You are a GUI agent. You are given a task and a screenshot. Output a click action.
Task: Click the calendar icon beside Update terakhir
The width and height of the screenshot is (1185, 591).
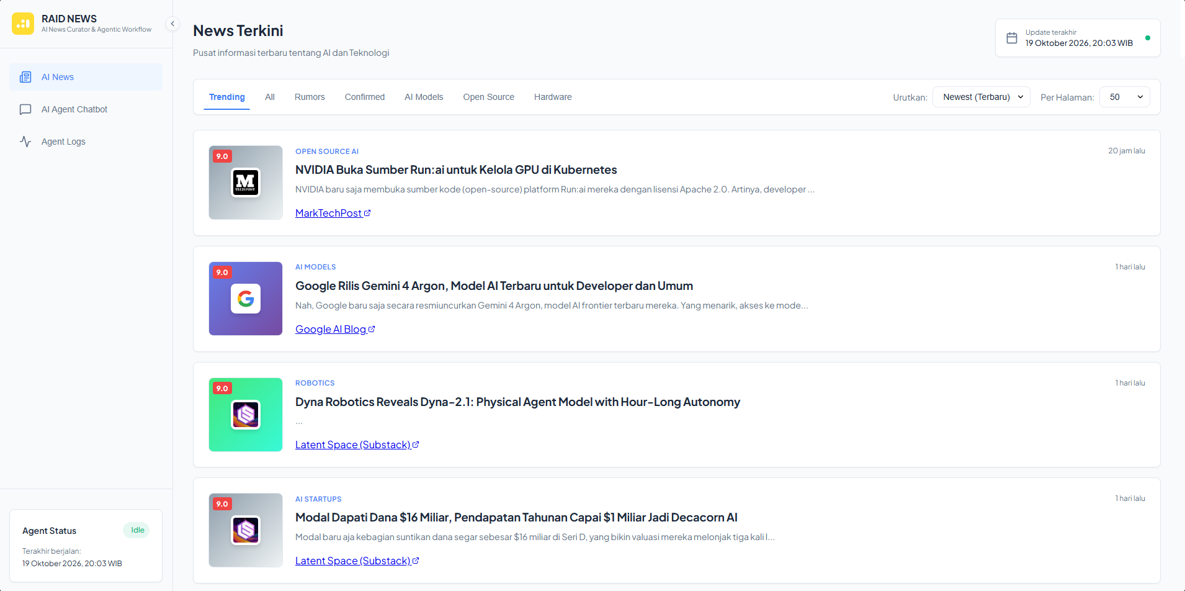point(1012,38)
